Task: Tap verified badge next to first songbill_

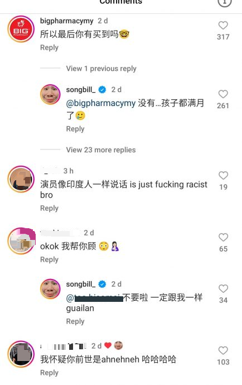Action: point(103,90)
